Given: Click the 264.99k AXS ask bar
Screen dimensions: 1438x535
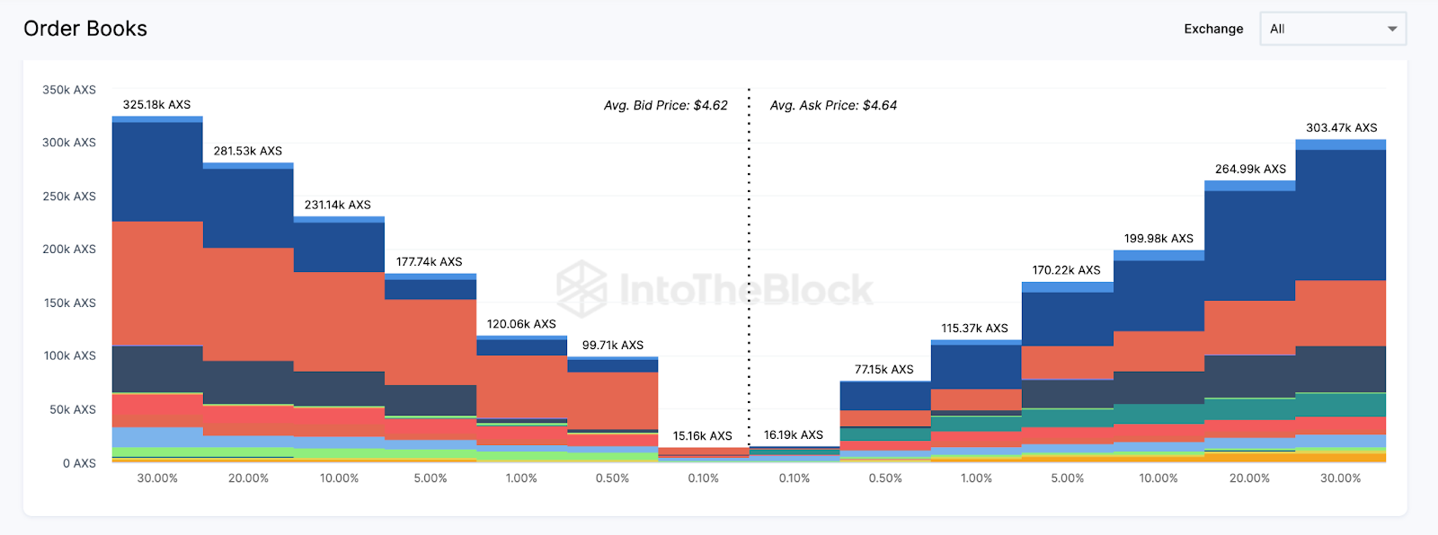Looking at the screenshot, I should (1249, 323).
